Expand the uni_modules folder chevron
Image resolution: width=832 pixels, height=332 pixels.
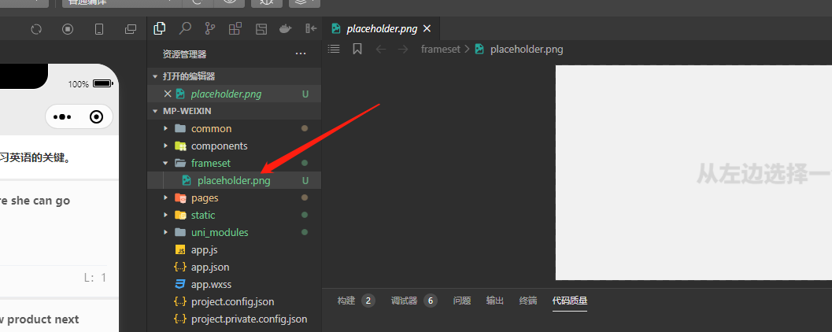166,232
